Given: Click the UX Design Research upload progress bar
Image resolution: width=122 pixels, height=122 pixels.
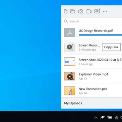Looking at the screenshot, I should pyautogui.click(x=100, y=35).
